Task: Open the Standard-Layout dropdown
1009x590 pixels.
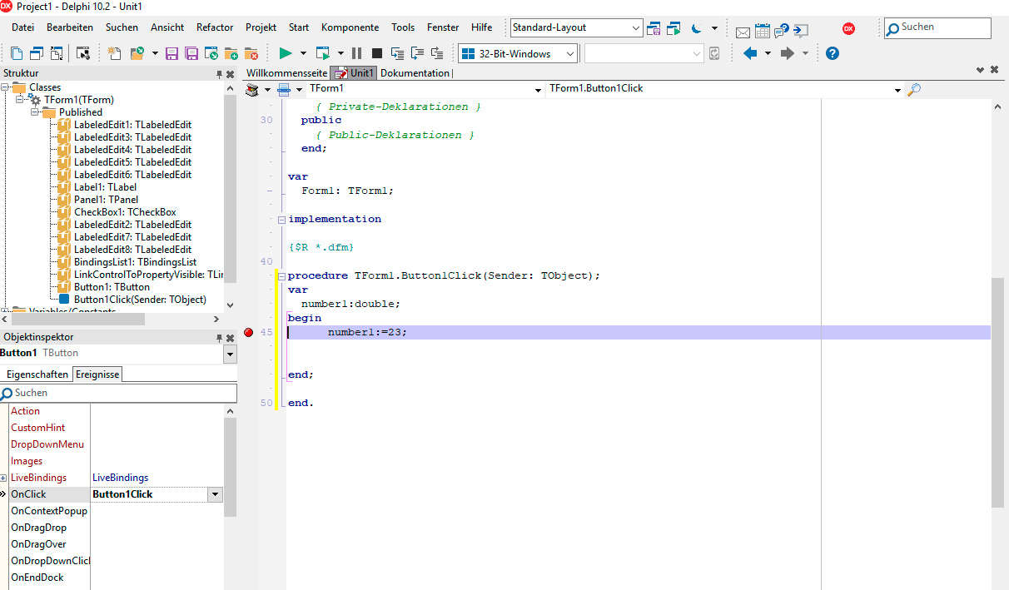Action: click(636, 27)
